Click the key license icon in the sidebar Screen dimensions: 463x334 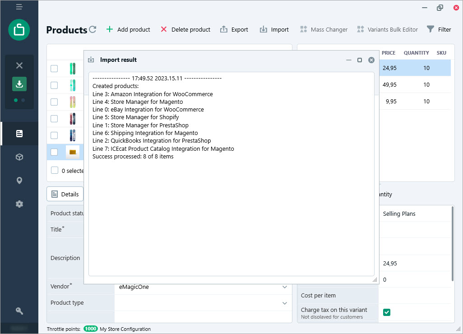[19, 311]
